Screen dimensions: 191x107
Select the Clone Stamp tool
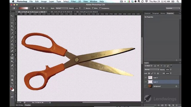[x=12, y=44]
